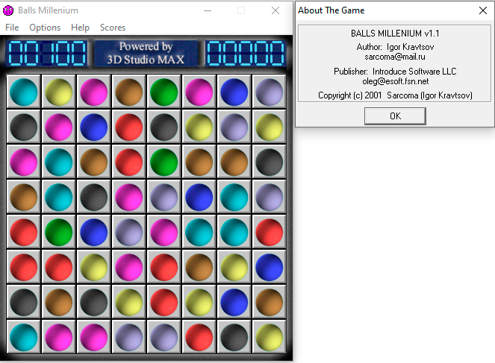Select the green ball in the top row
The height and width of the screenshot is (363, 495).
click(164, 92)
